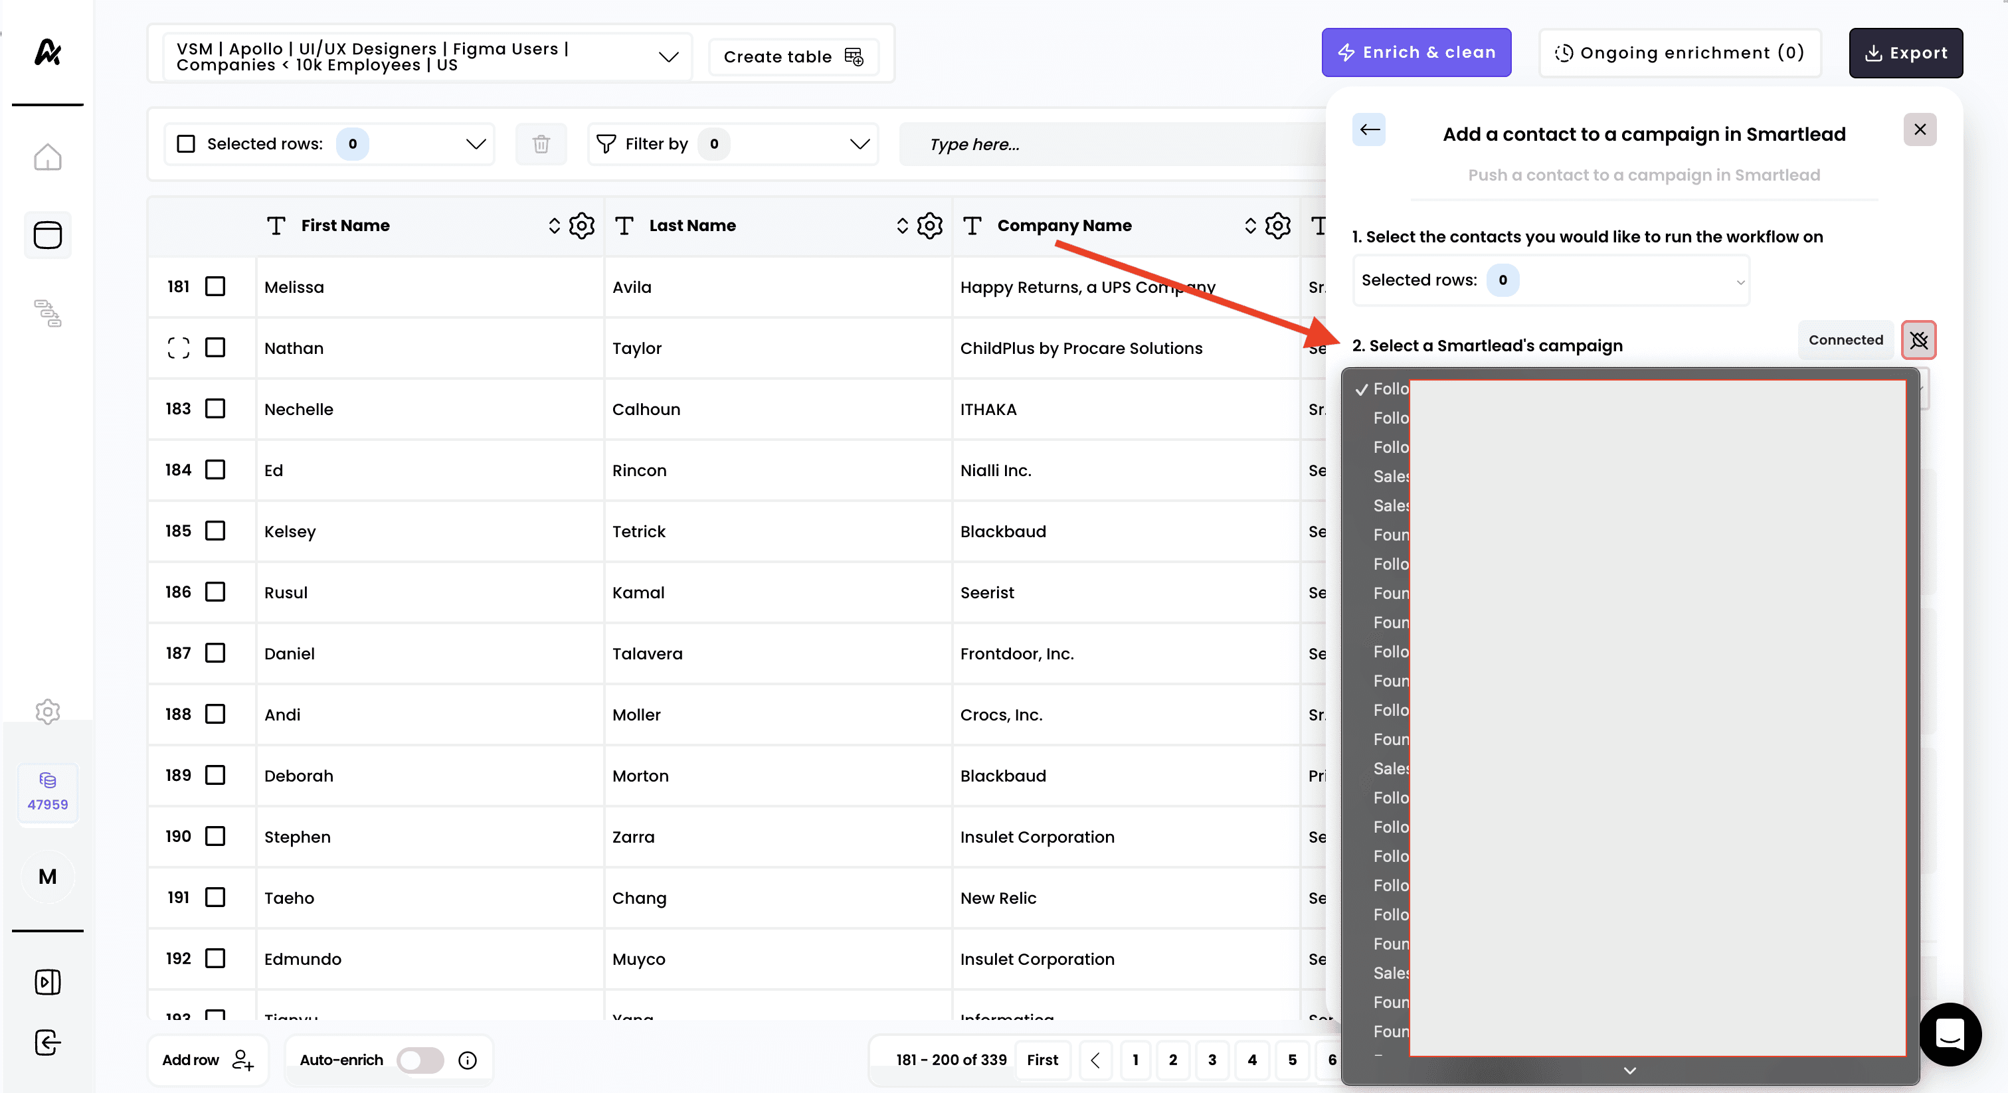
Task: Tick the checkbox for row 185 Kelsey
Action: tap(215, 531)
